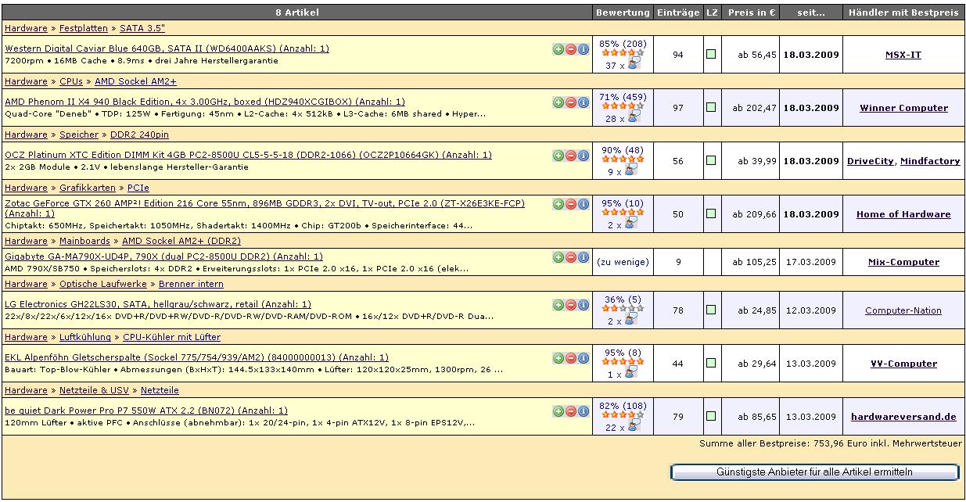Remove EKL Alpenföhn Gletscherspalte with minus icon
966x502 pixels.
[x=570, y=358]
